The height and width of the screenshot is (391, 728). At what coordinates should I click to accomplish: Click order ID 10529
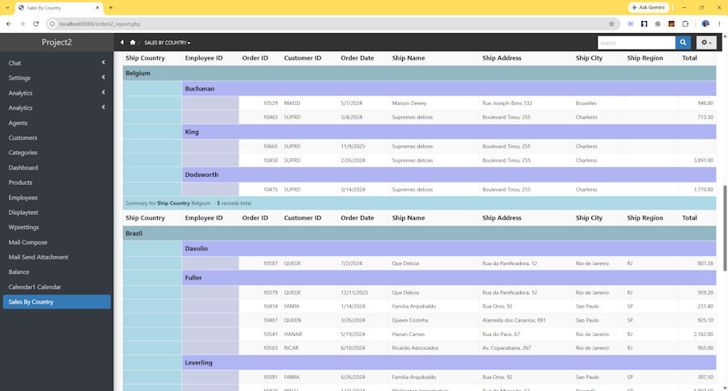(270, 103)
